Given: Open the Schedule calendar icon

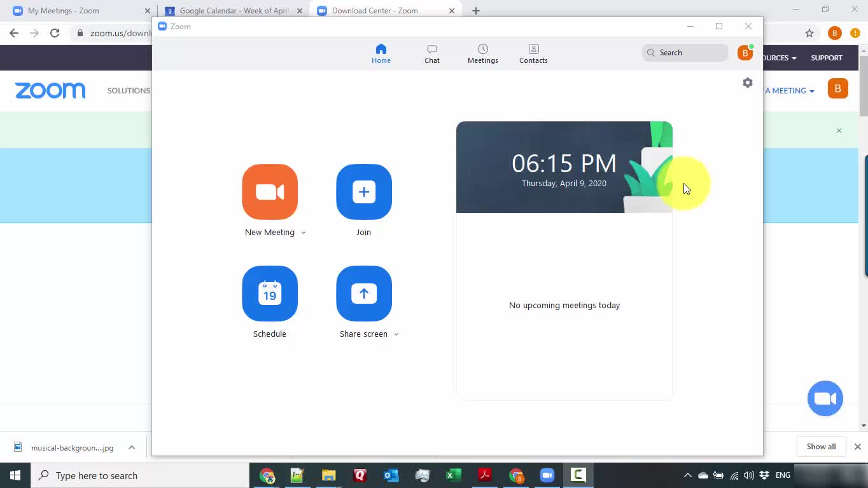Looking at the screenshot, I should (x=270, y=294).
